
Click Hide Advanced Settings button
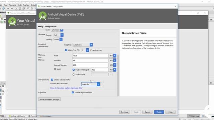tap(49, 99)
